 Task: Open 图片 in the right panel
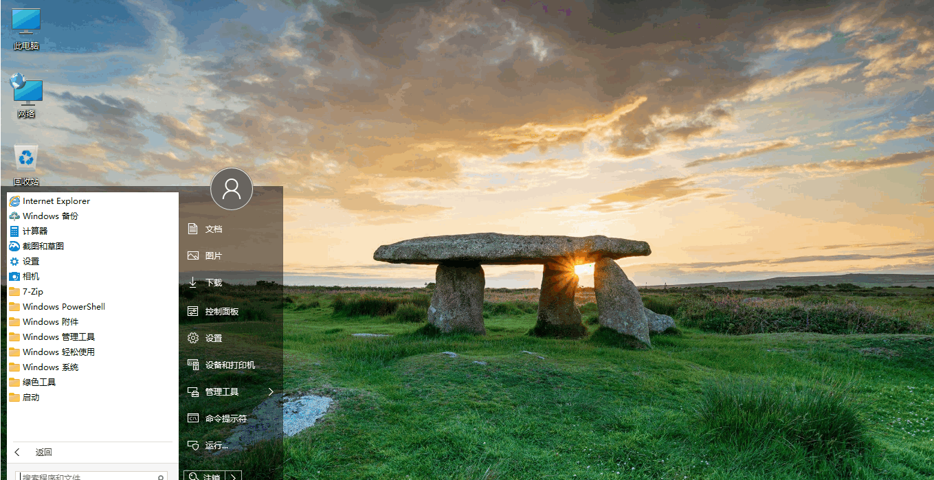coord(231,255)
